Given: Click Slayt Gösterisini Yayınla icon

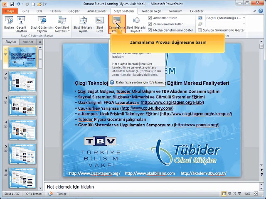Looking at the screenshot, I should pos(42,24).
